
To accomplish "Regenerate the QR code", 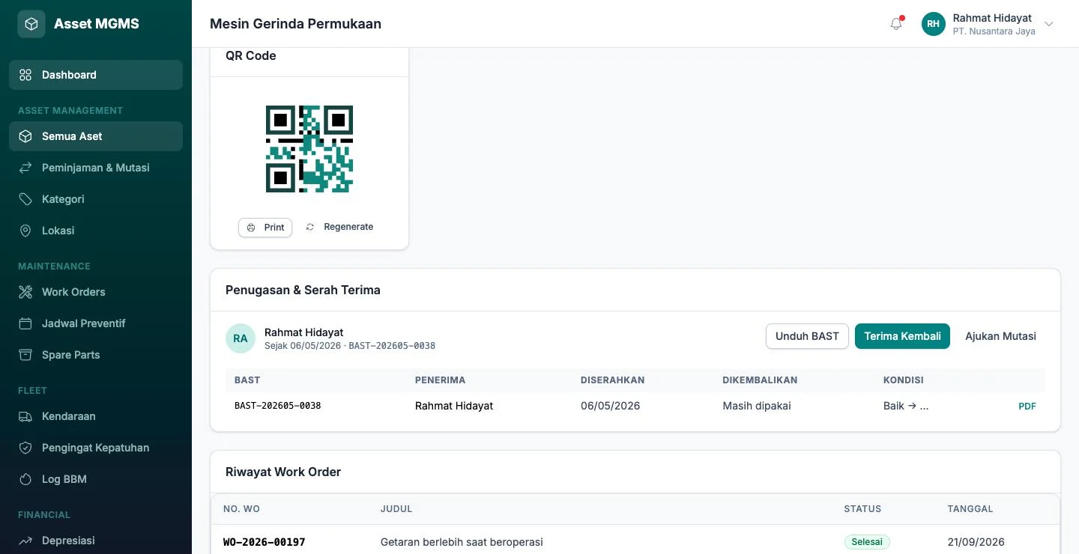I will click(x=339, y=227).
